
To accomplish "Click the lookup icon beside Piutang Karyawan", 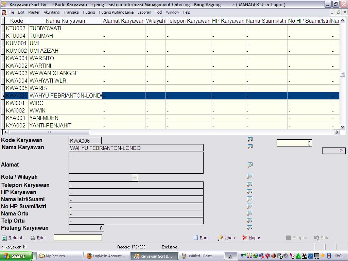I will tap(250, 227).
